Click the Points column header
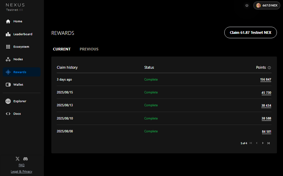Screen dimensions: 283x176 pos(261,67)
